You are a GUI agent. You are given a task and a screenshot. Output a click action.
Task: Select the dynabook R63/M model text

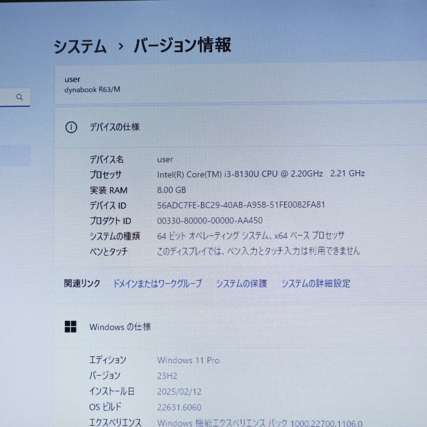click(92, 90)
